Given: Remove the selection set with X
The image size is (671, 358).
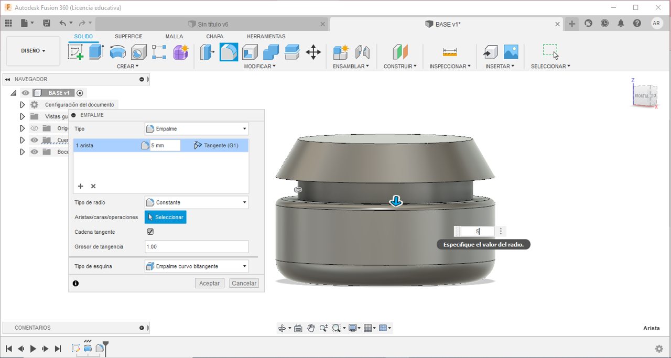Looking at the screenshot, I should pyautogui.click(x=93, y=186).
